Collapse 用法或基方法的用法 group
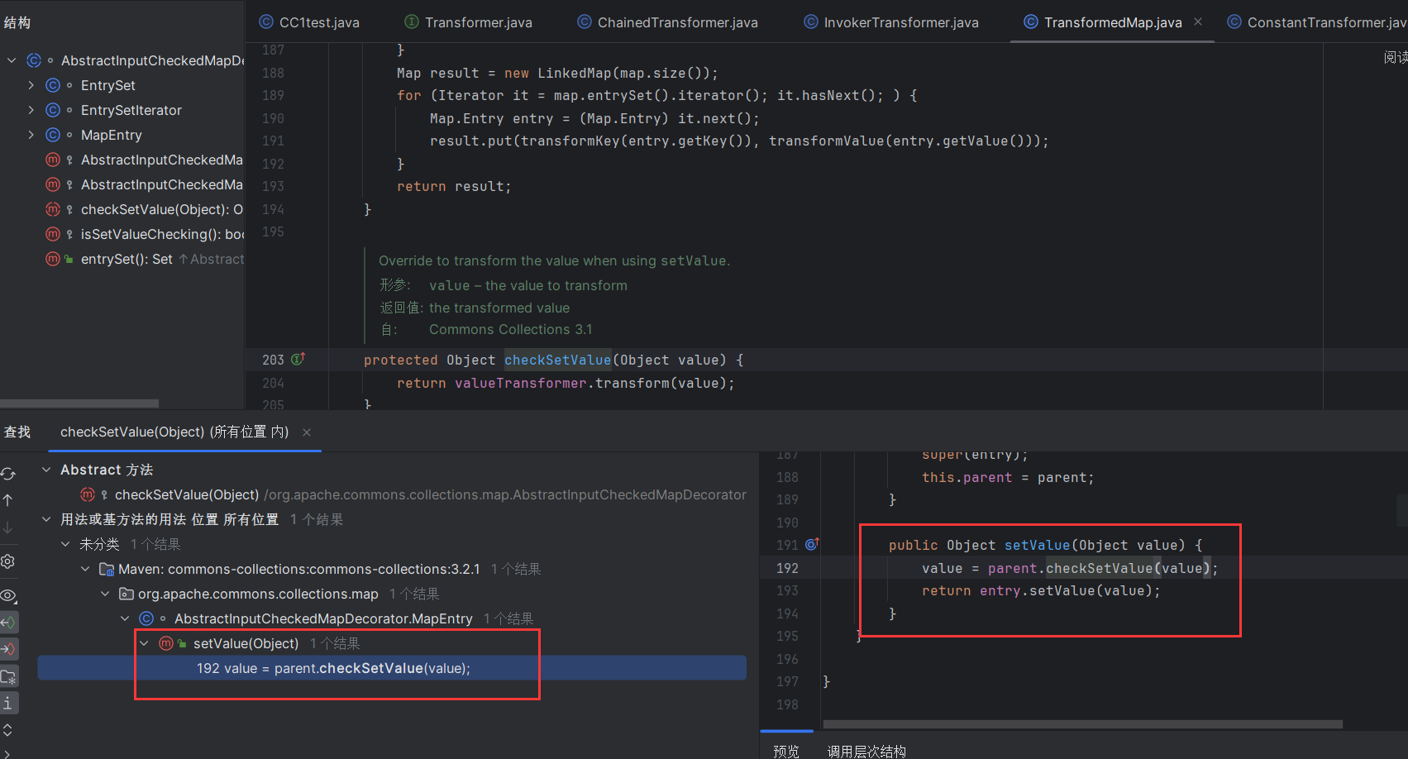 pos(46,519)
